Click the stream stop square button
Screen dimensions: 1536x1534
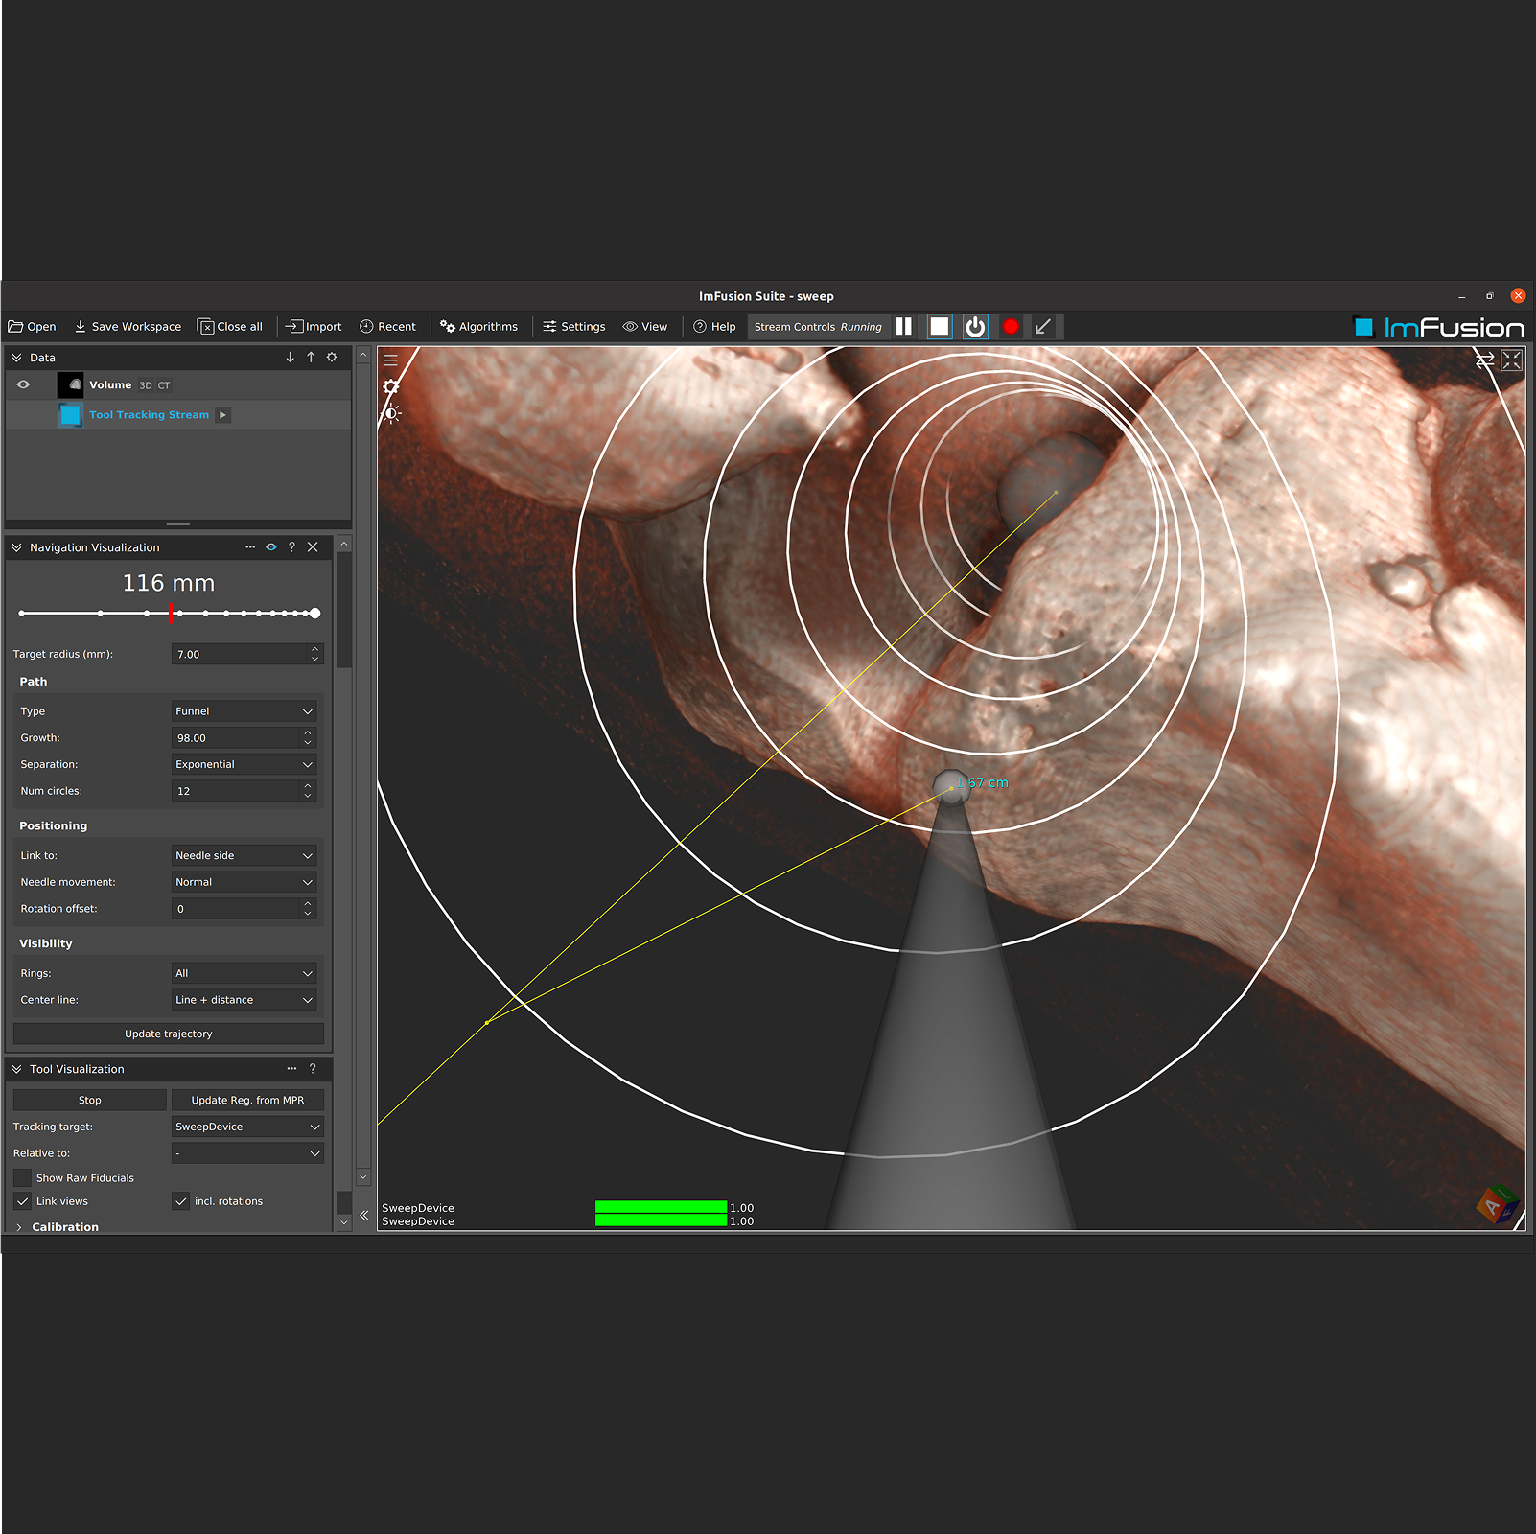pyautogui.click(x=939, y=327)
